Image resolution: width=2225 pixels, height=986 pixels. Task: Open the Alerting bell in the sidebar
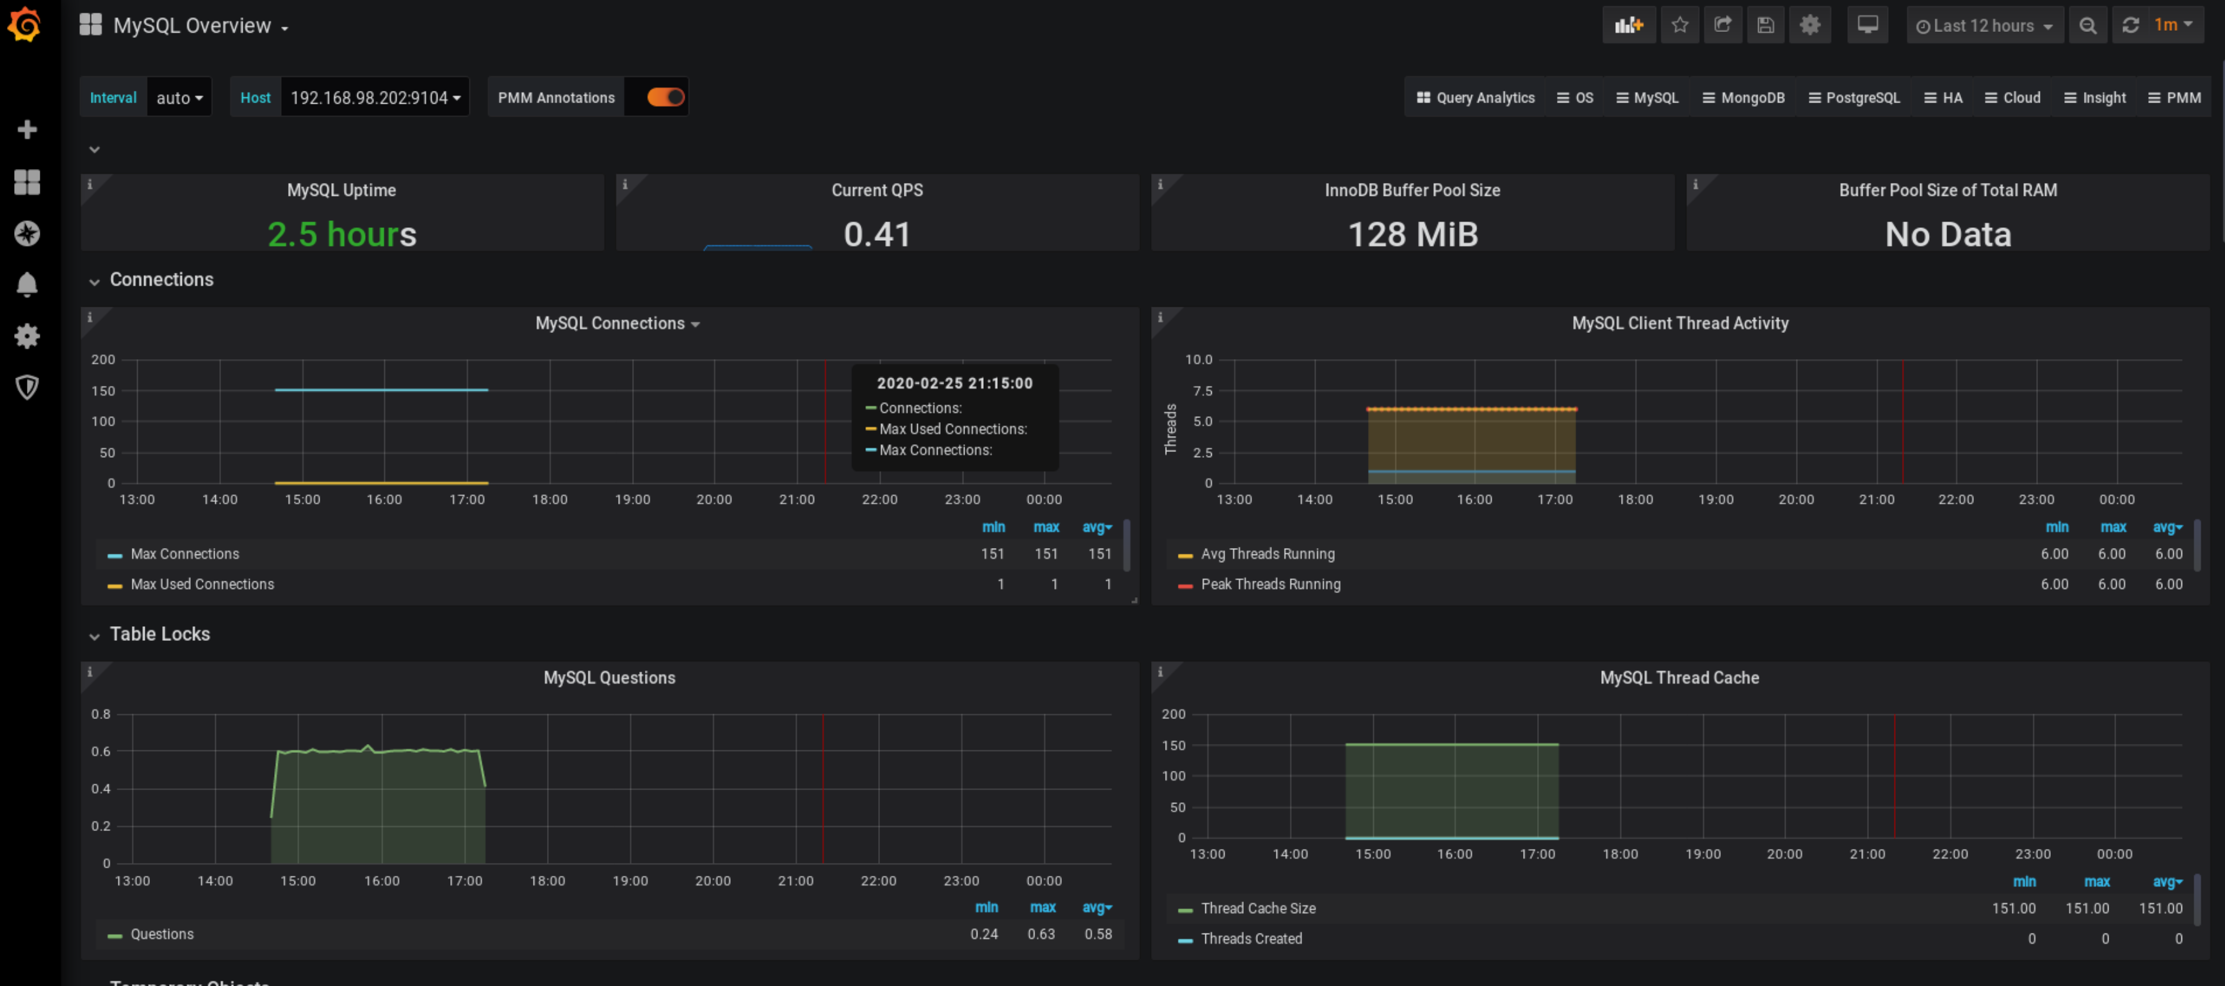tap(28, 284)
